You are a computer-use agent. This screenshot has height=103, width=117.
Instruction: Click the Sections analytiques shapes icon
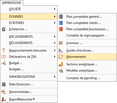point(61,64)
